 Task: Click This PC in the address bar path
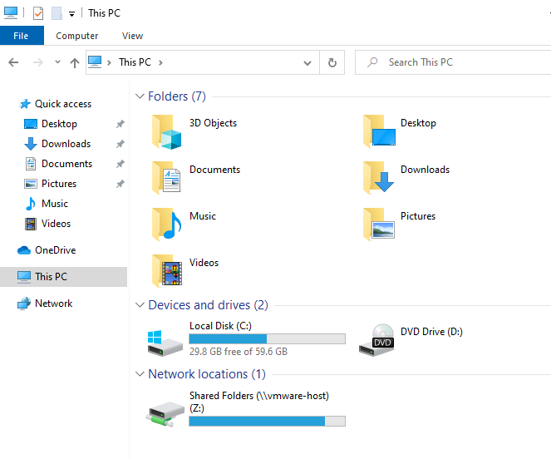(x=135, y=62)
